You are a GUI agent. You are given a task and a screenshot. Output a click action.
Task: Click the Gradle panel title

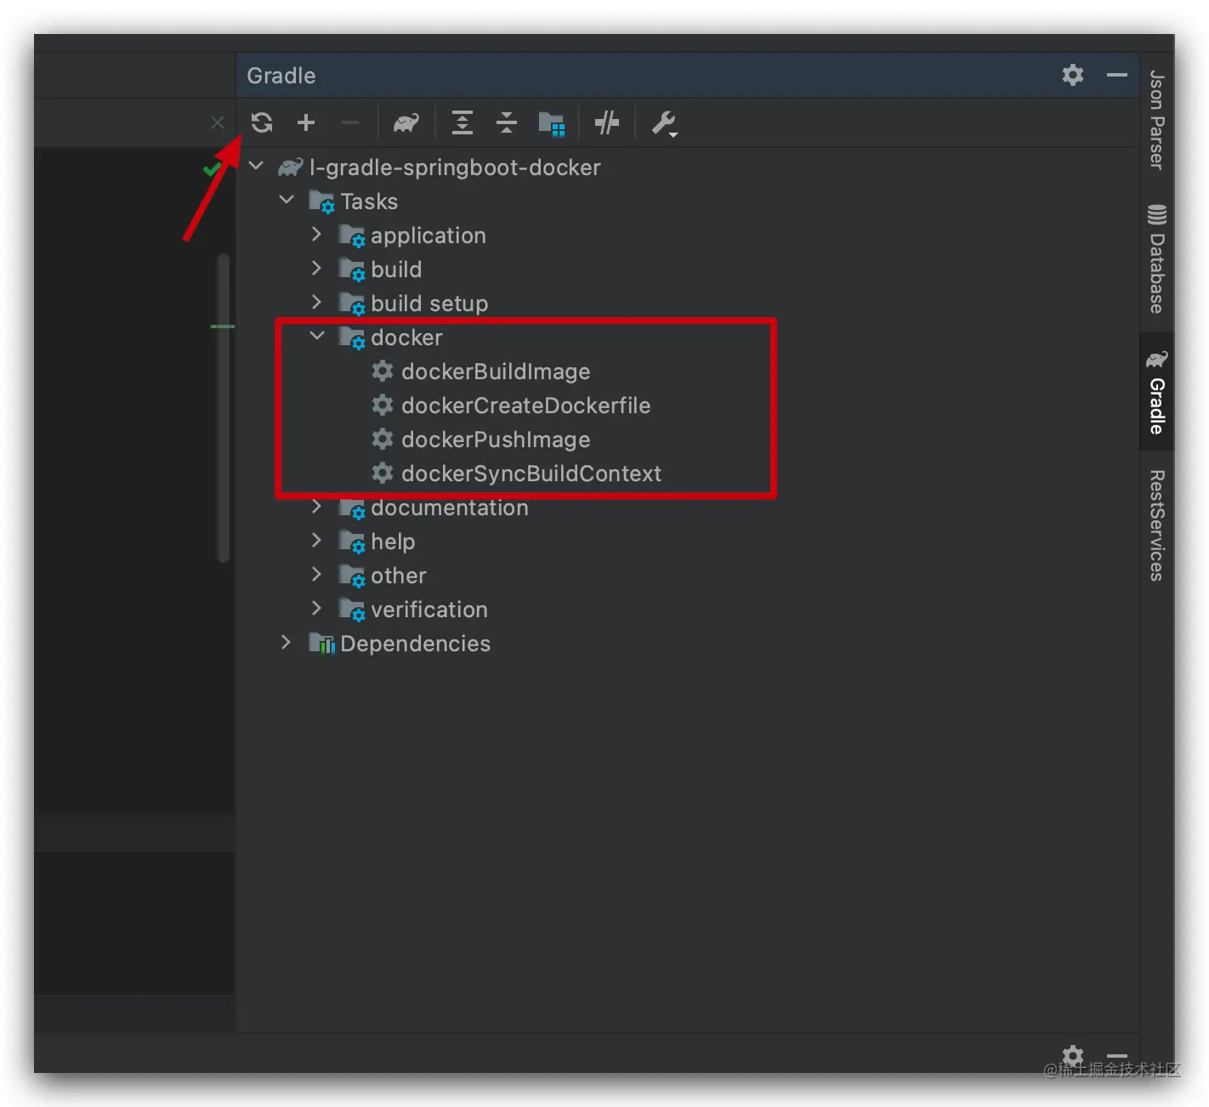pyautogui.click(x=281, y=76)
